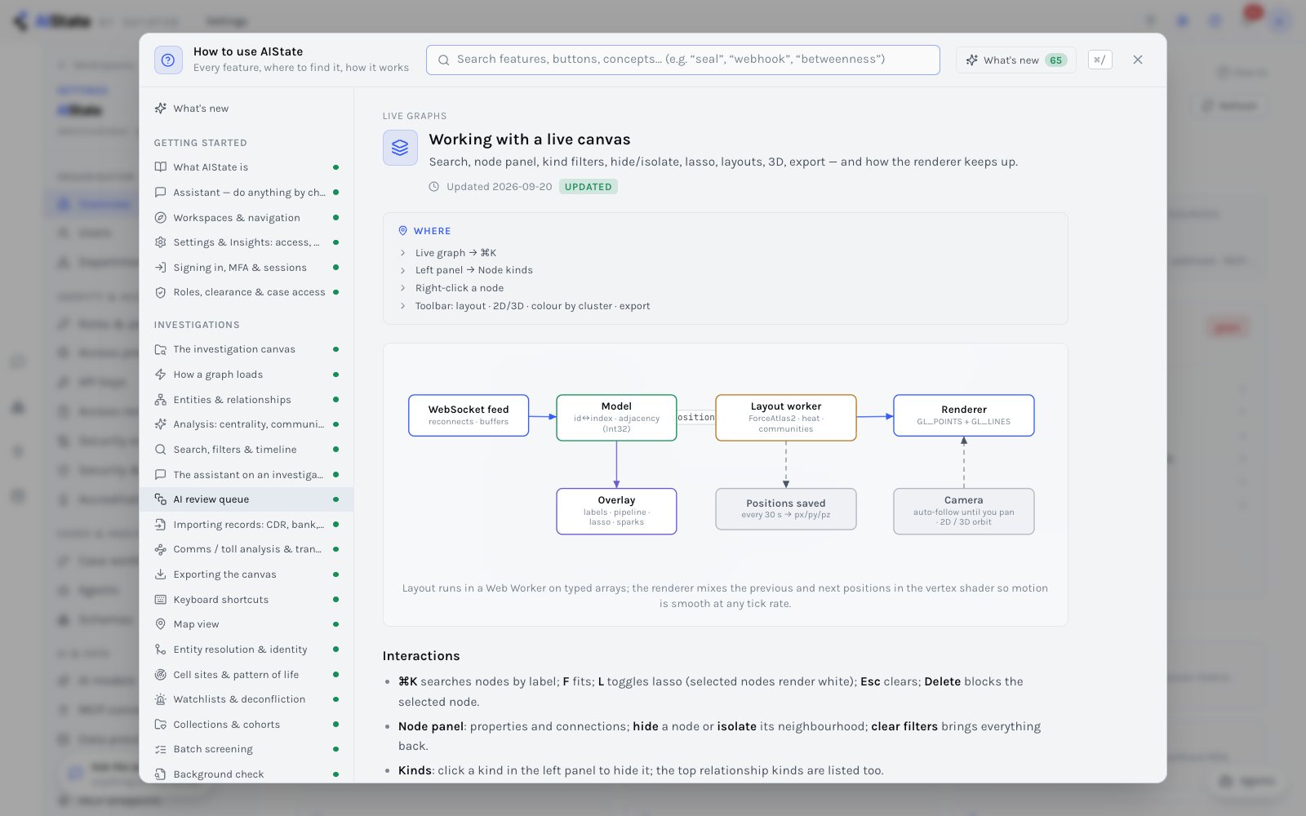Click the download icon for Exporting the canvas

tap(161, 574)
